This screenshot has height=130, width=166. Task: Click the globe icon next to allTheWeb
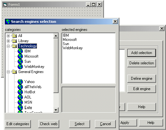click(20, 87)
